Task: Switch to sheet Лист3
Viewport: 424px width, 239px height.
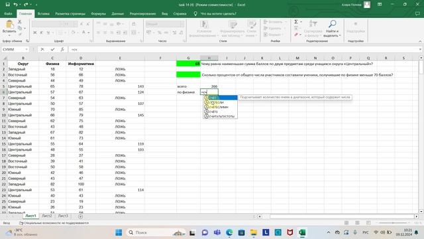Action: (x=63, y=216)
